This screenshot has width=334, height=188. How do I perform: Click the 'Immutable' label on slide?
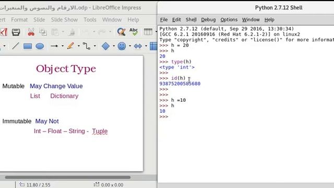tap(17, 121)
